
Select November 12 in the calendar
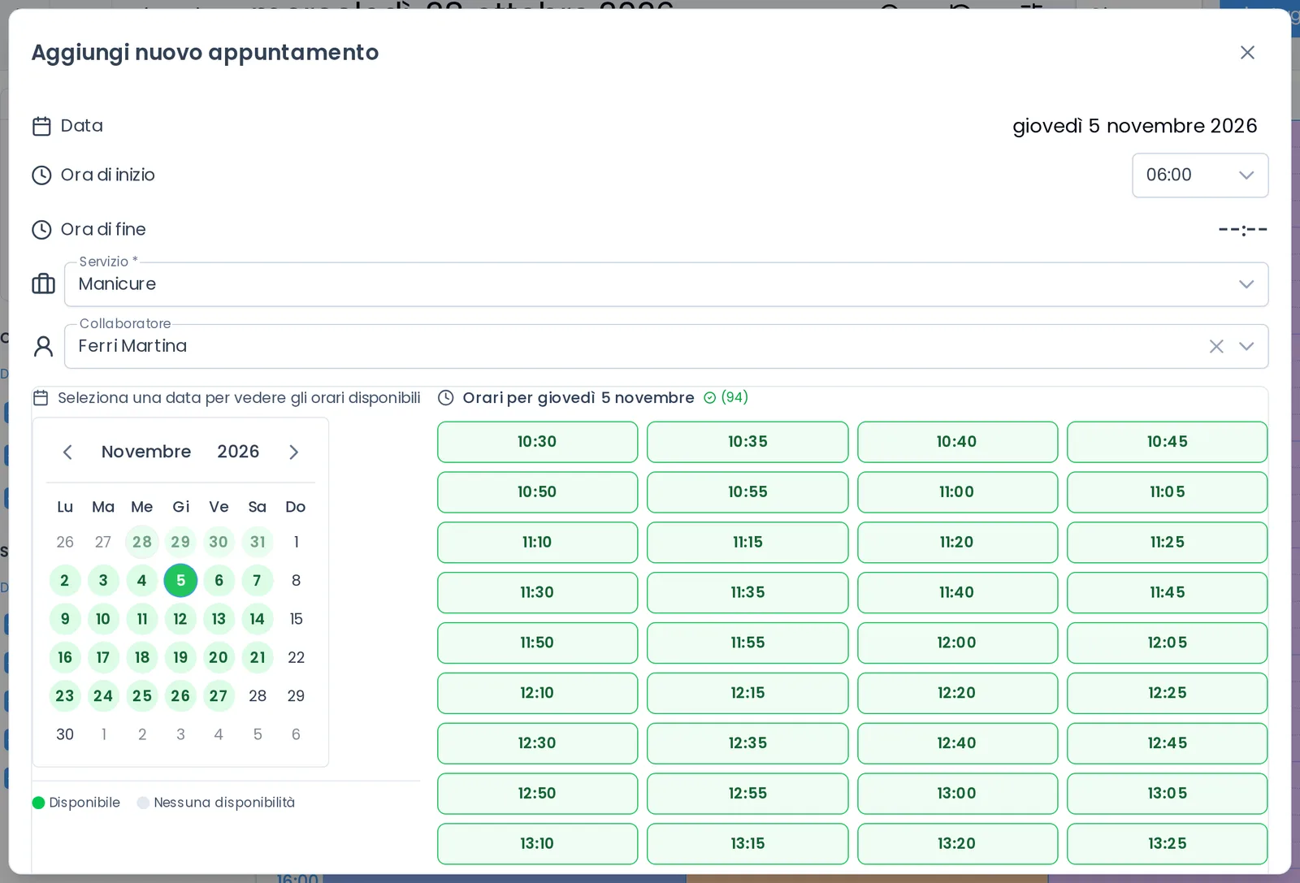point(180,619)
